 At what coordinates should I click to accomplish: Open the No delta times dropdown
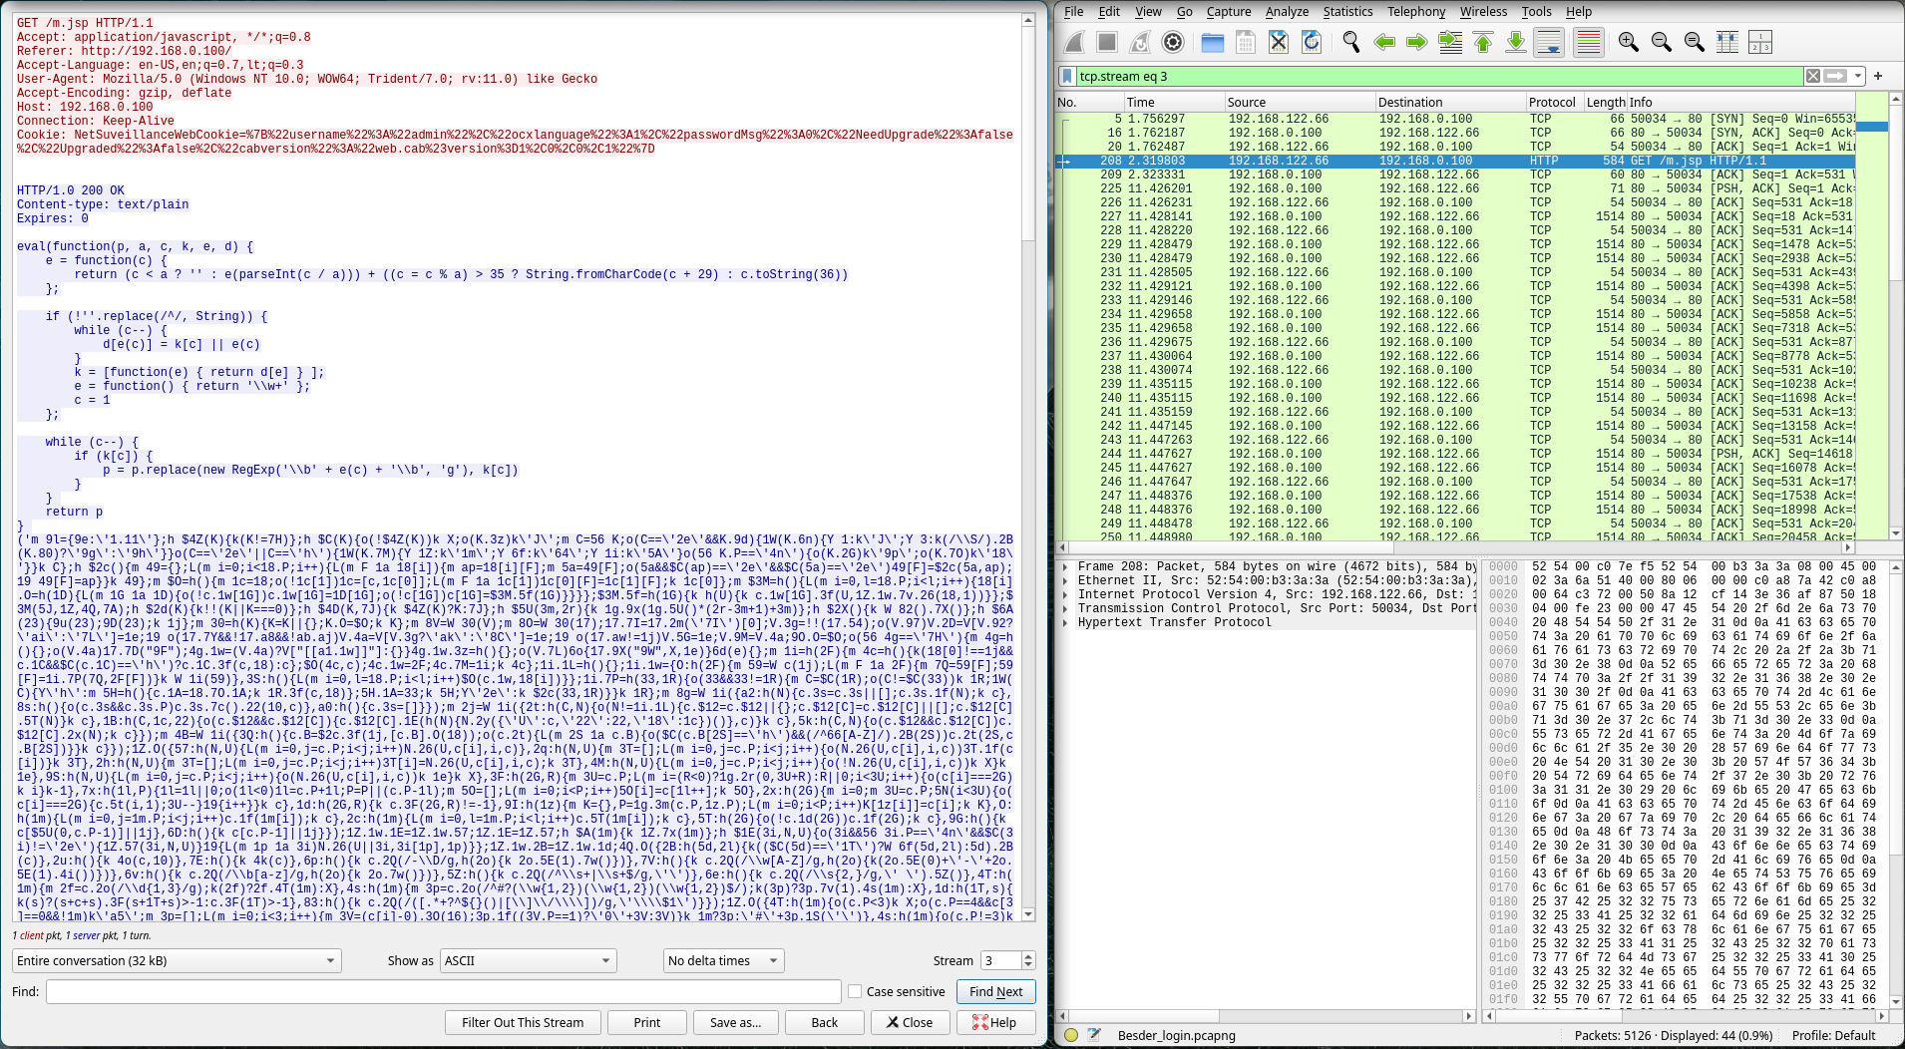click(724, 960)
